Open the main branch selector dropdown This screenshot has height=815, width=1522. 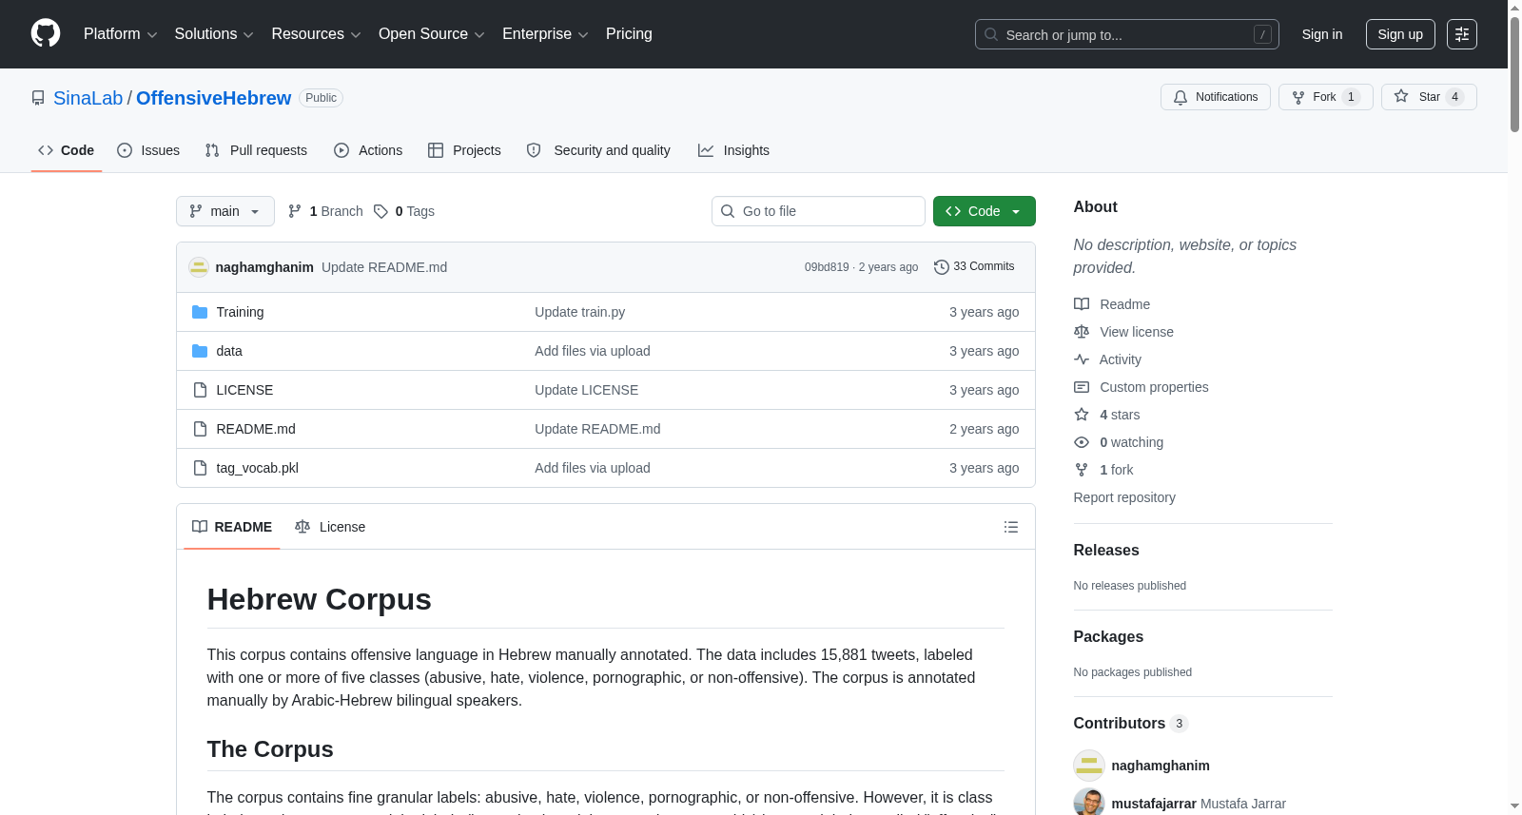(x=225, y=211)
